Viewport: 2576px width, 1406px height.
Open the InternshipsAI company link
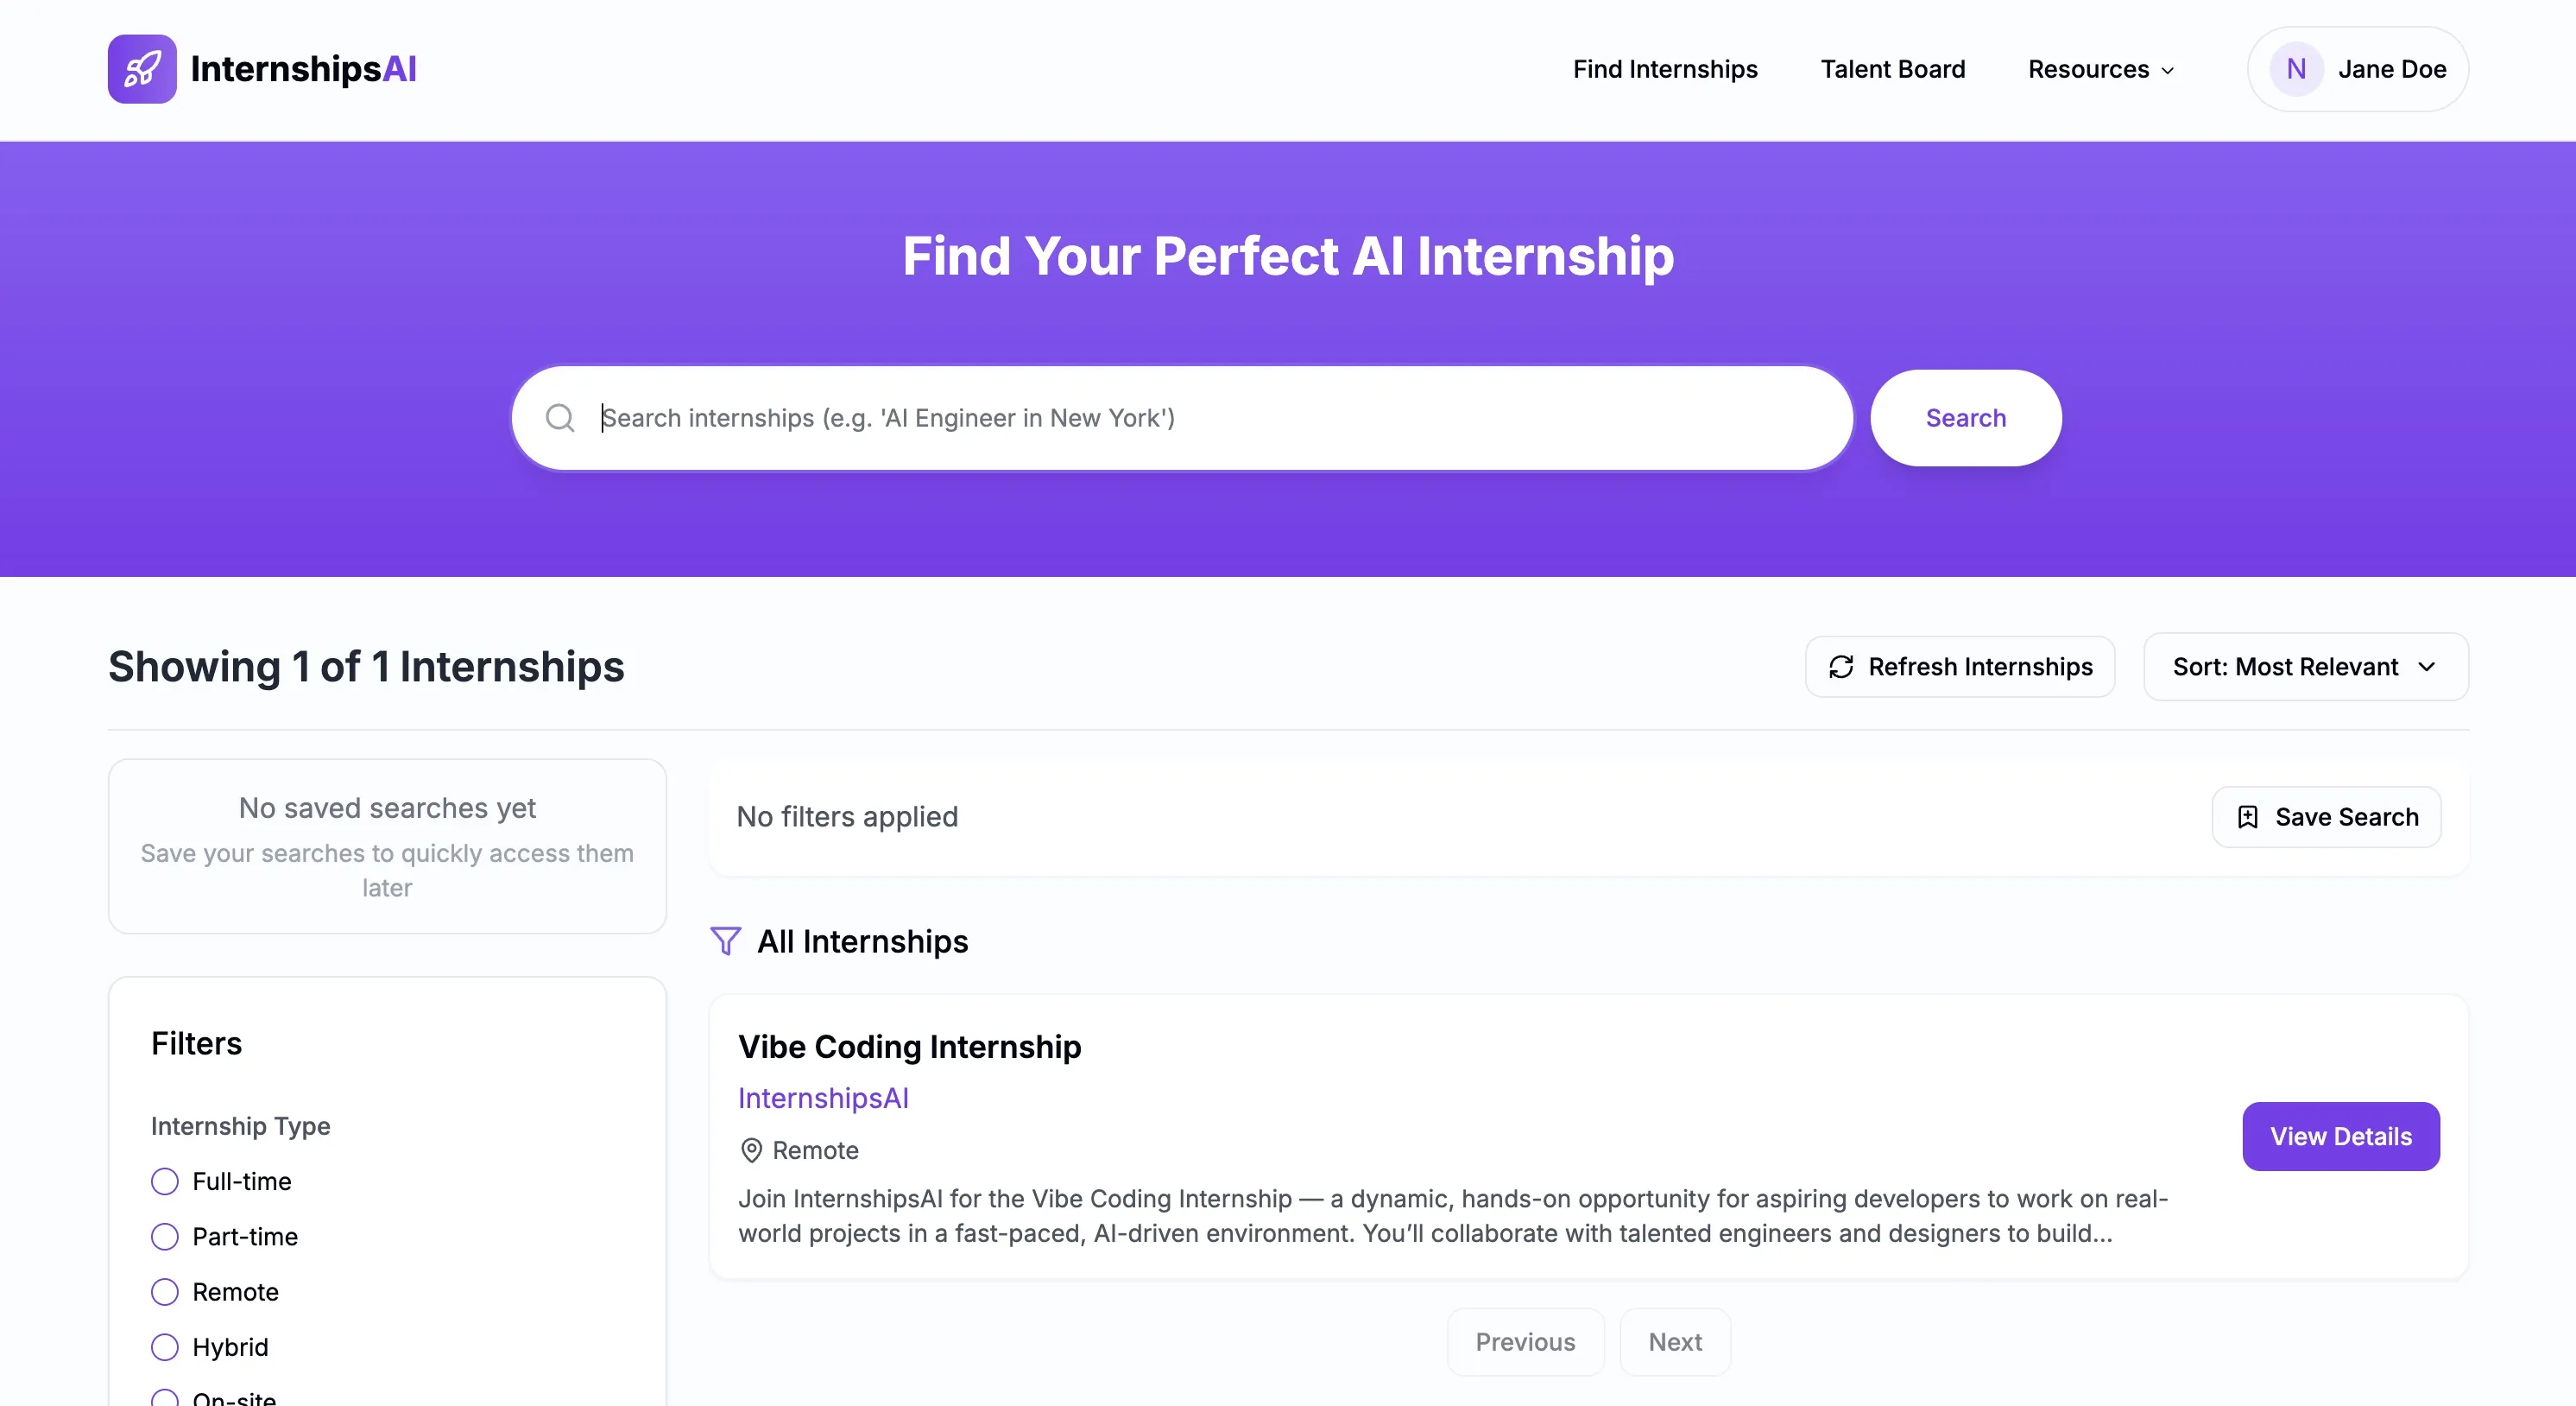coord(823,1099)
